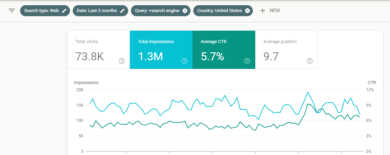390x155 pixels.
Task: Toggle Total impressions metric card
Action: coord(161,50)
